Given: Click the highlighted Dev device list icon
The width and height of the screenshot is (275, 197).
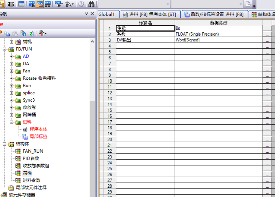Looking at the screenshot, I should 40,4.
